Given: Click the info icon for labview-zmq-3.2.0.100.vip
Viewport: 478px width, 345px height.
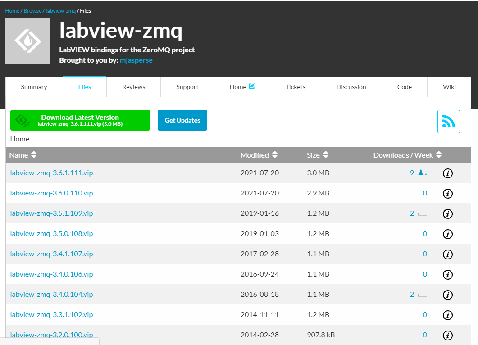Looking at the screenshot, I should click(x=448, y=335).
